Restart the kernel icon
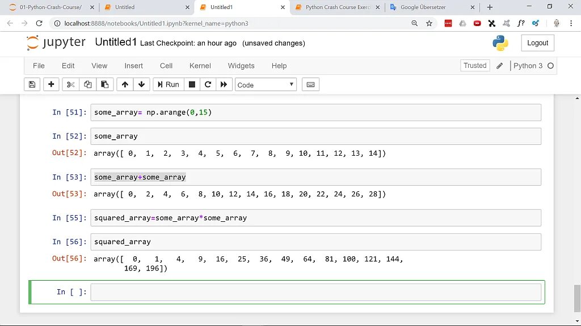This screenshot has height=326, width=581. pyautogui.click(x=208, y=85)
